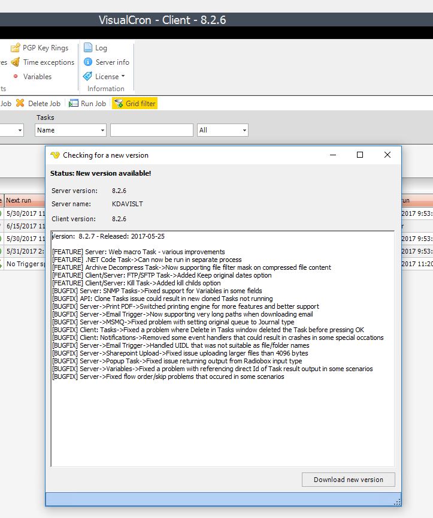Click Download new version button

(348, 479)
